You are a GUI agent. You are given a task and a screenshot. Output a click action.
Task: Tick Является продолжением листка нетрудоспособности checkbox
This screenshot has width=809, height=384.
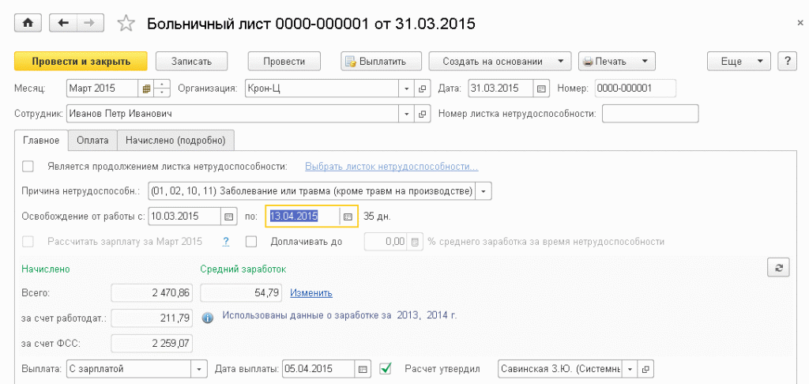[x=28, y=166]
